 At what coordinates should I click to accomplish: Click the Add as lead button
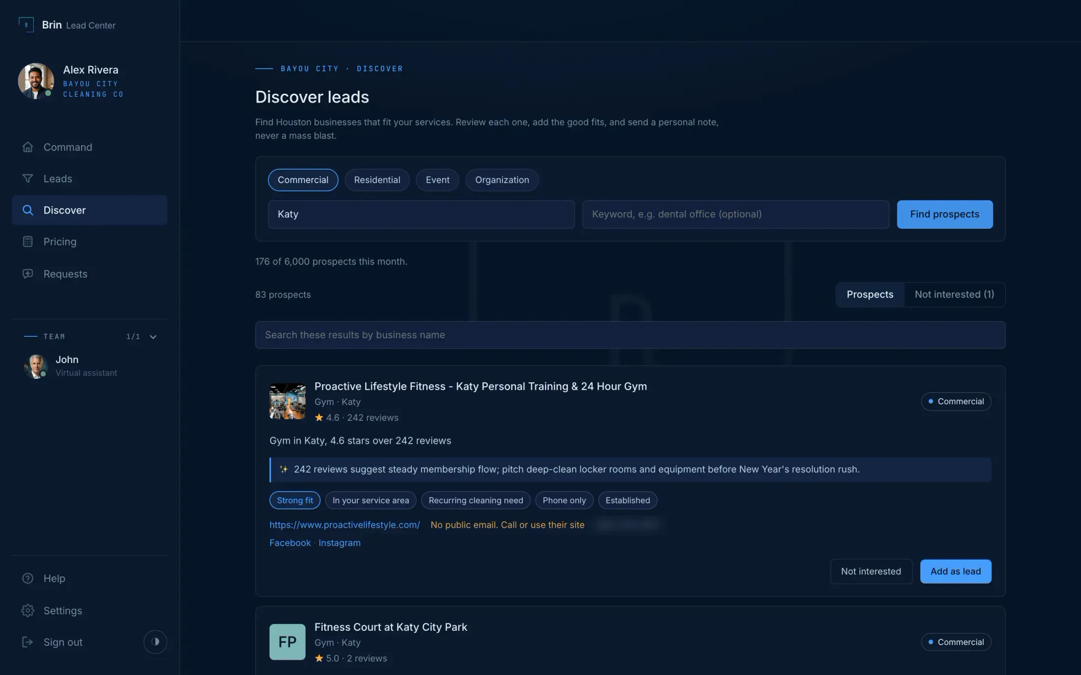[955, 571]
